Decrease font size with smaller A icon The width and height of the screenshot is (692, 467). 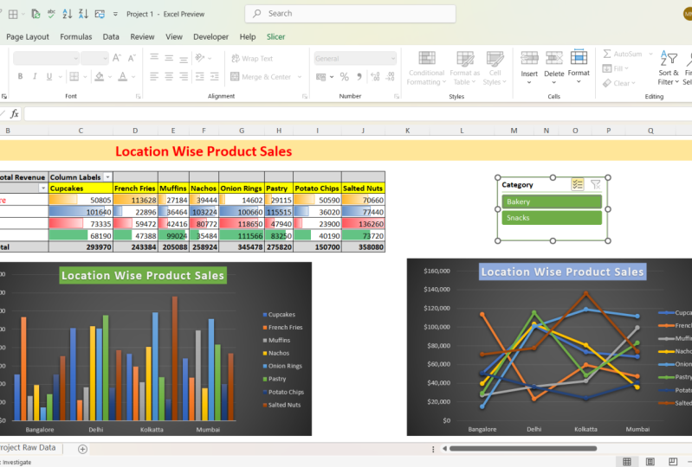coord(132,58)
